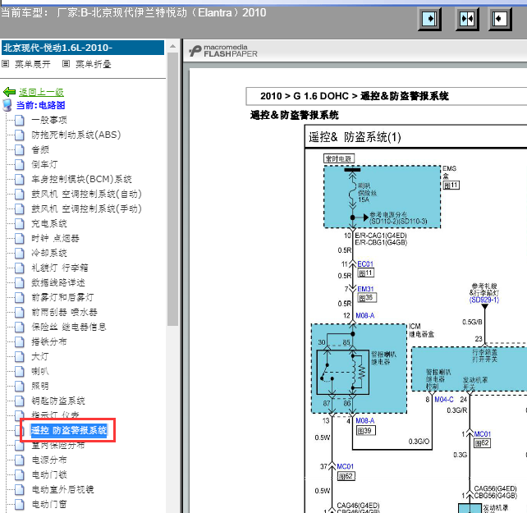The height and width of the screenshot is (513, 527).
Task: Open 钥匙防盗系统 entry
Action: click(57, 401)
